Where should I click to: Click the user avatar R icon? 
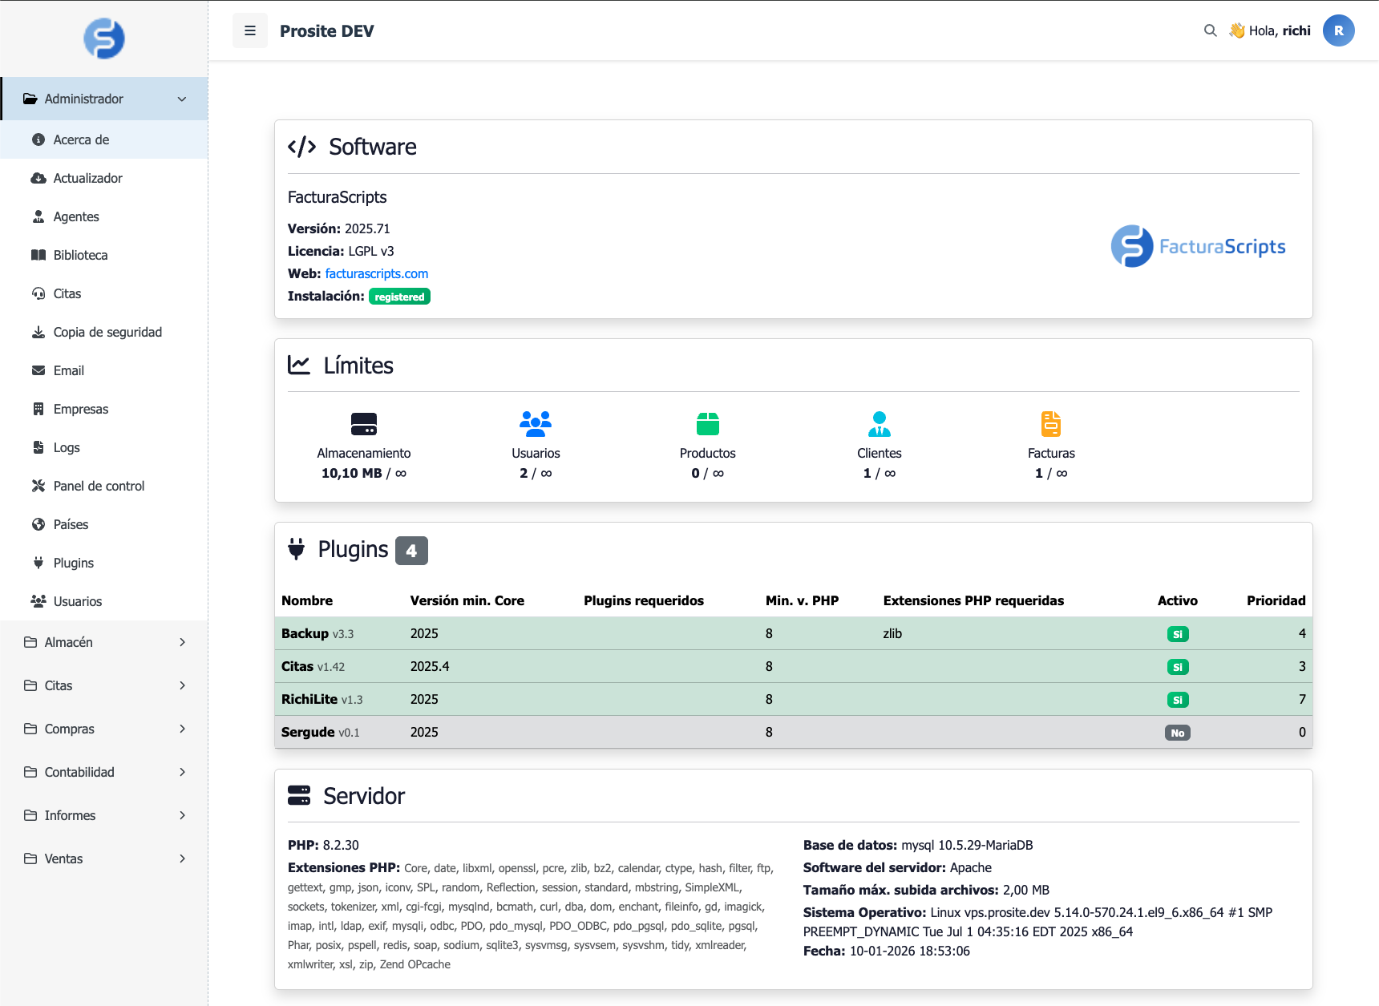pos(1338,31)
